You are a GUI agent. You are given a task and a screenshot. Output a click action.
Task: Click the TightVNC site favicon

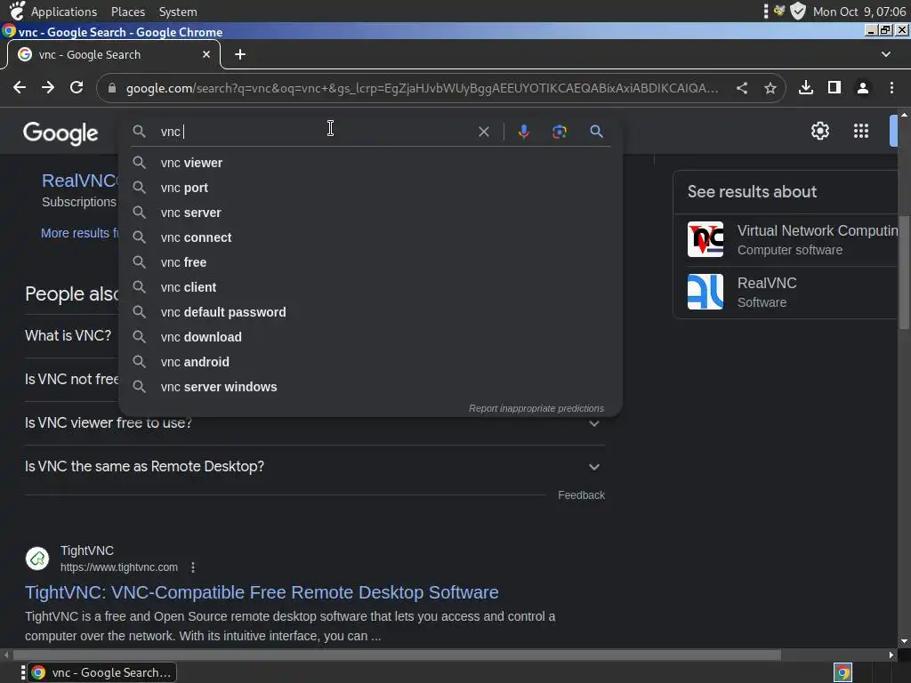[x=37, y=558]
